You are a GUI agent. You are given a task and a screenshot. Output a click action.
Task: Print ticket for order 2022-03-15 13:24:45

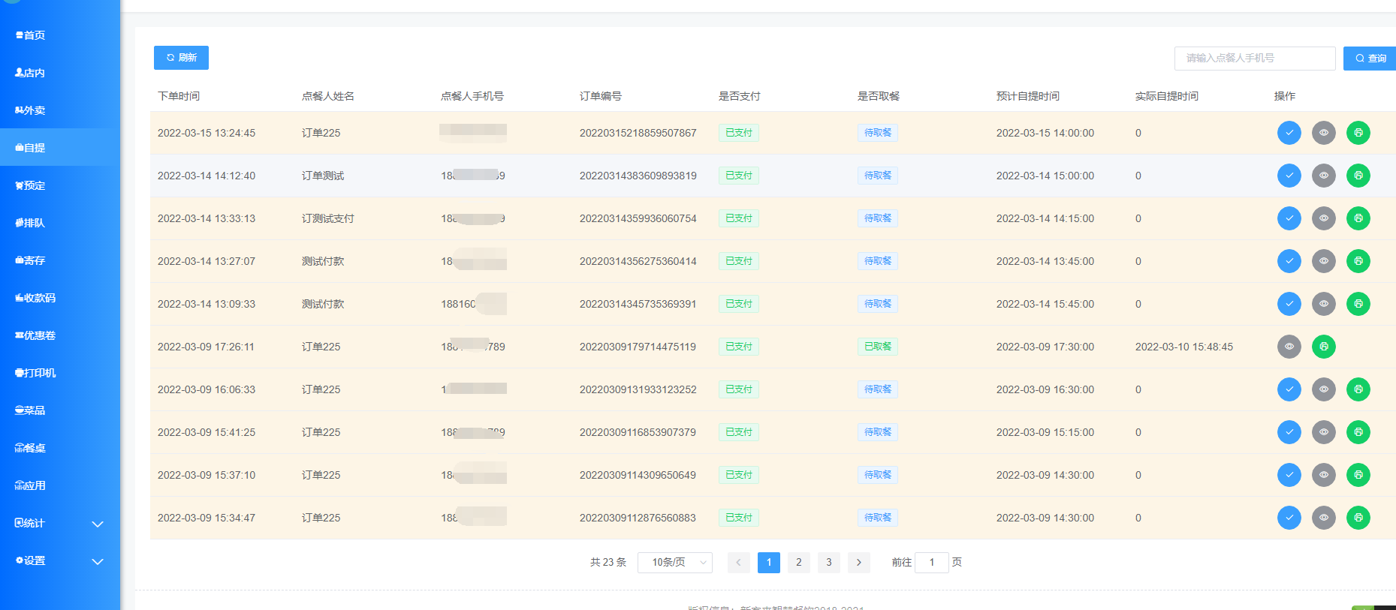click(1358, 133)
